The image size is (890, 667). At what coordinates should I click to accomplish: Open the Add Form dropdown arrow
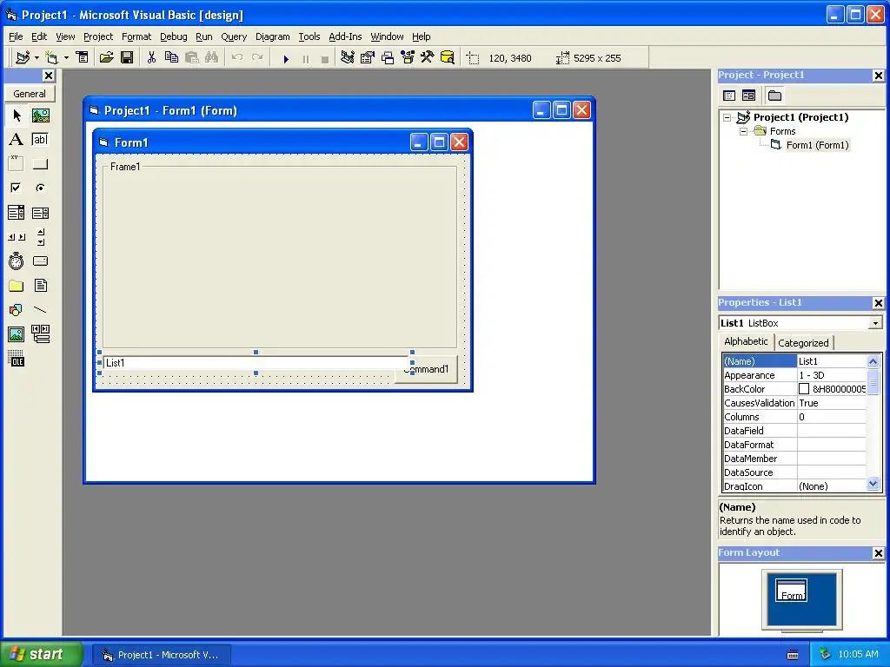click(66, 58)
